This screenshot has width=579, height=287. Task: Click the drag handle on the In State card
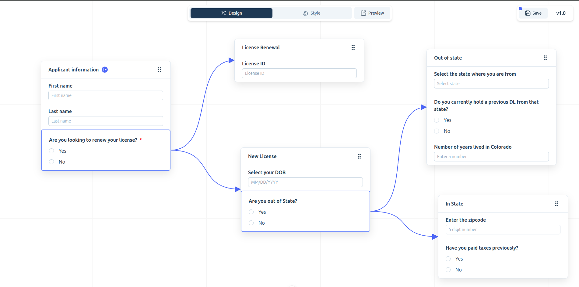point(557,204)
